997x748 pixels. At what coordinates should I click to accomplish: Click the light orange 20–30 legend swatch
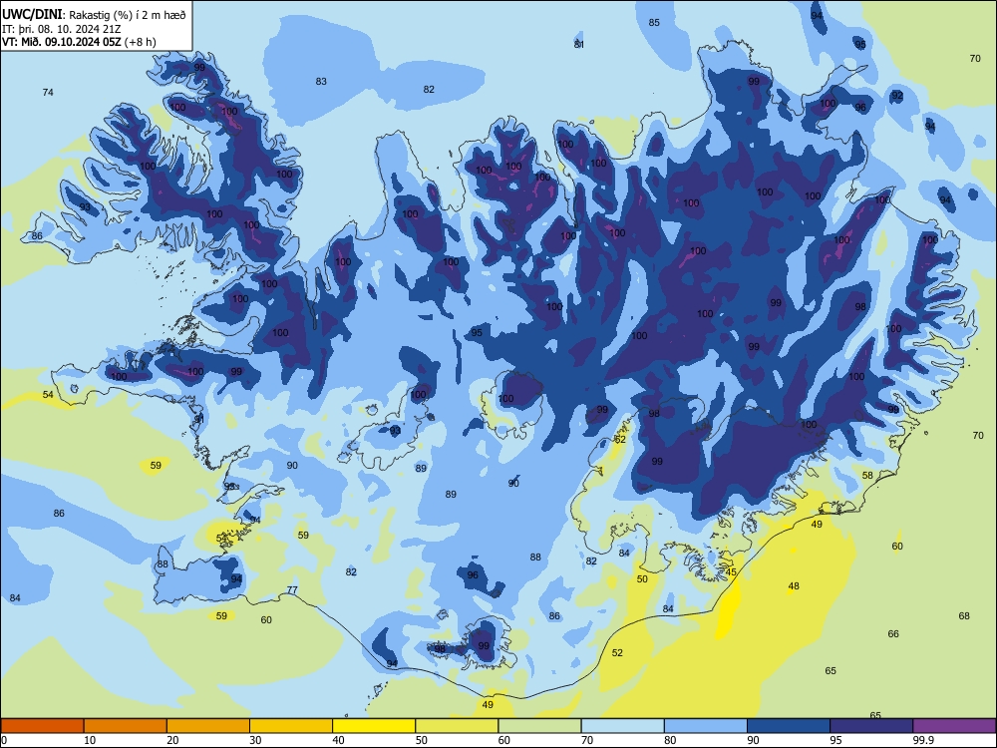point(208,726)
